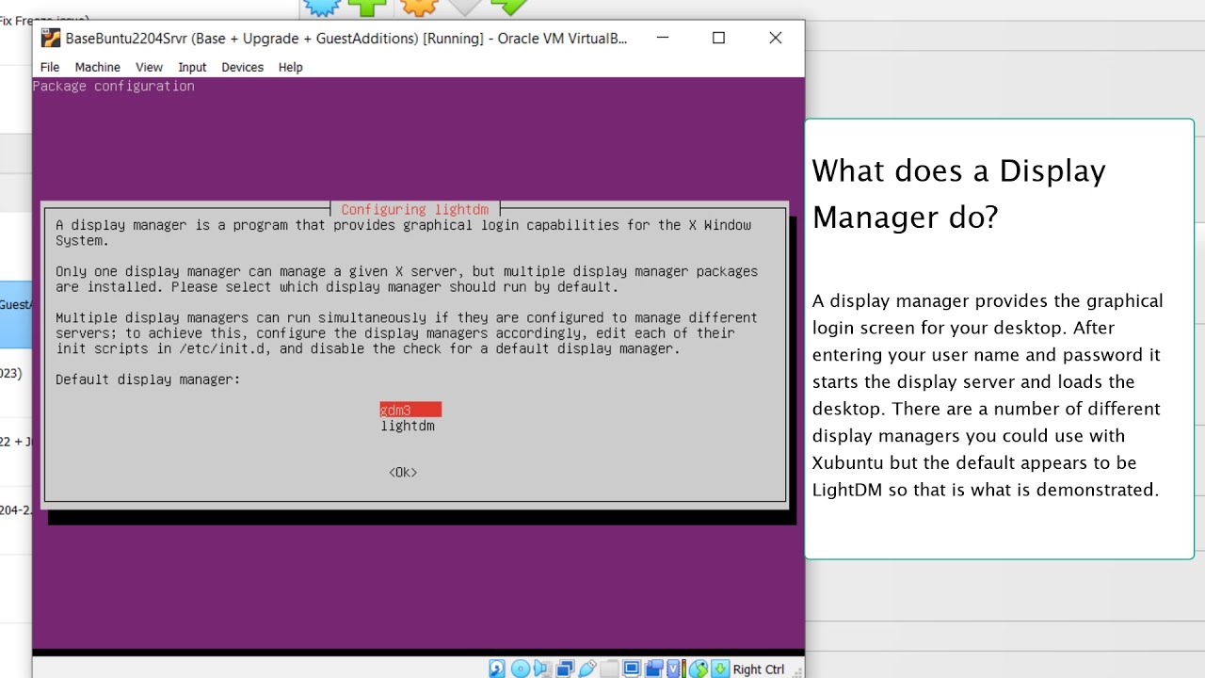Click the CPU virtualization status icon

tap(676, 669)
